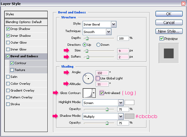Click the Gloss Contour preview thumbnail
This screenshot has height=137, width=187.
88,93
